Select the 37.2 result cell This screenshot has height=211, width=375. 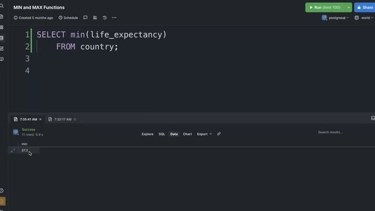tap(25, 150)
